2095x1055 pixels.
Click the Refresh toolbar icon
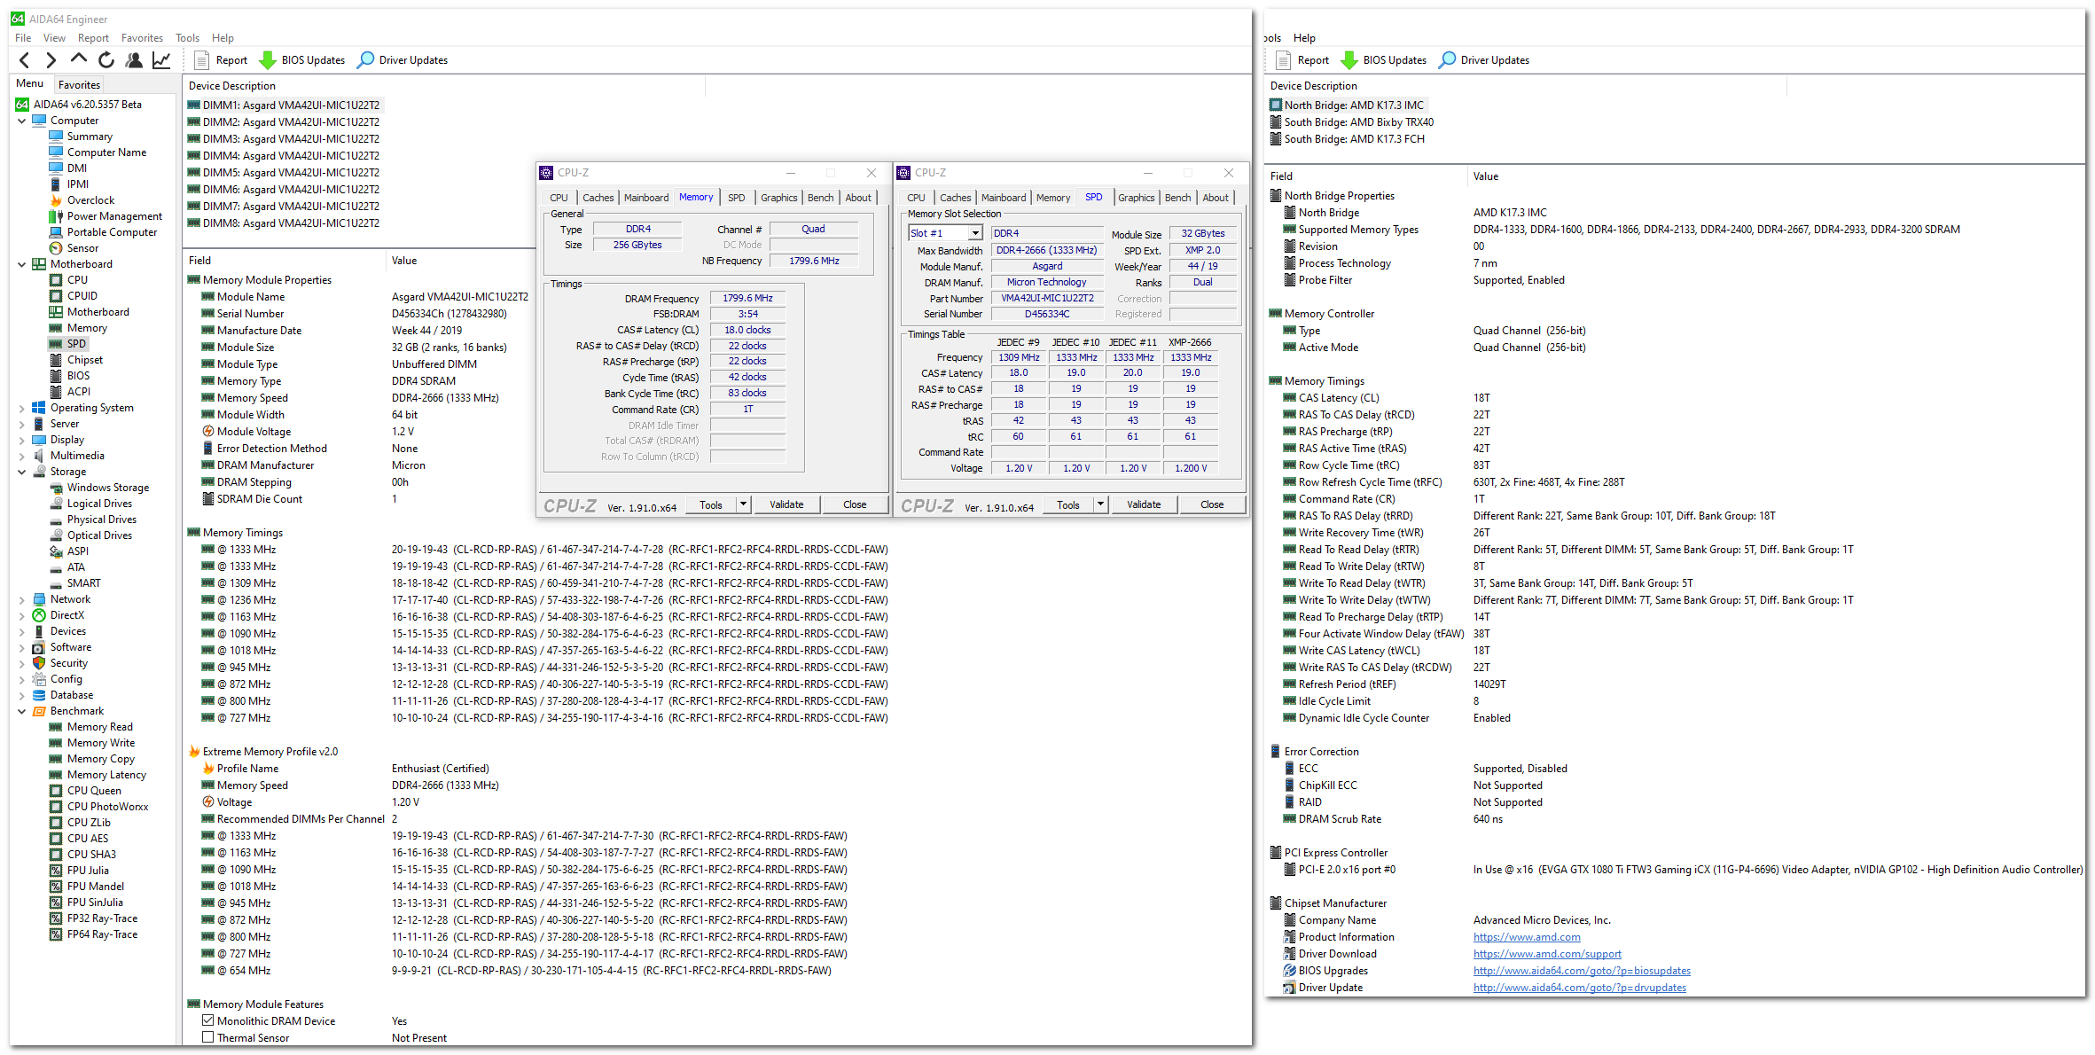click(106, 60)
